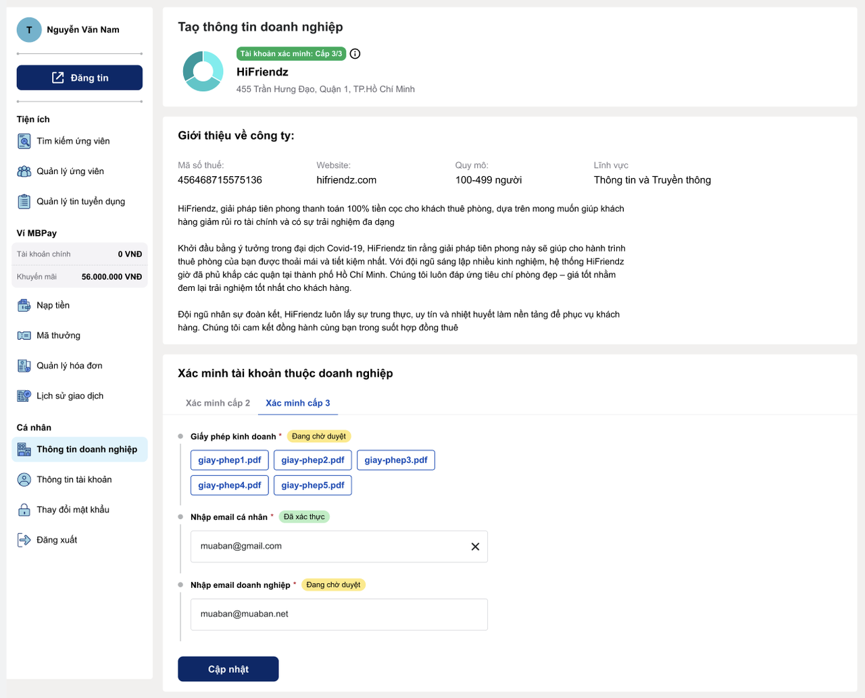Click user name Nguyễn Văn Nam
Screen dimensions: 865x698
83,30
